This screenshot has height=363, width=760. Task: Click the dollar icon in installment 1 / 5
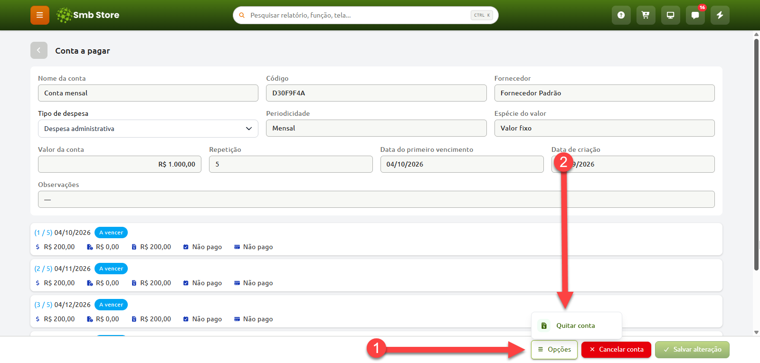click(38, 247)
